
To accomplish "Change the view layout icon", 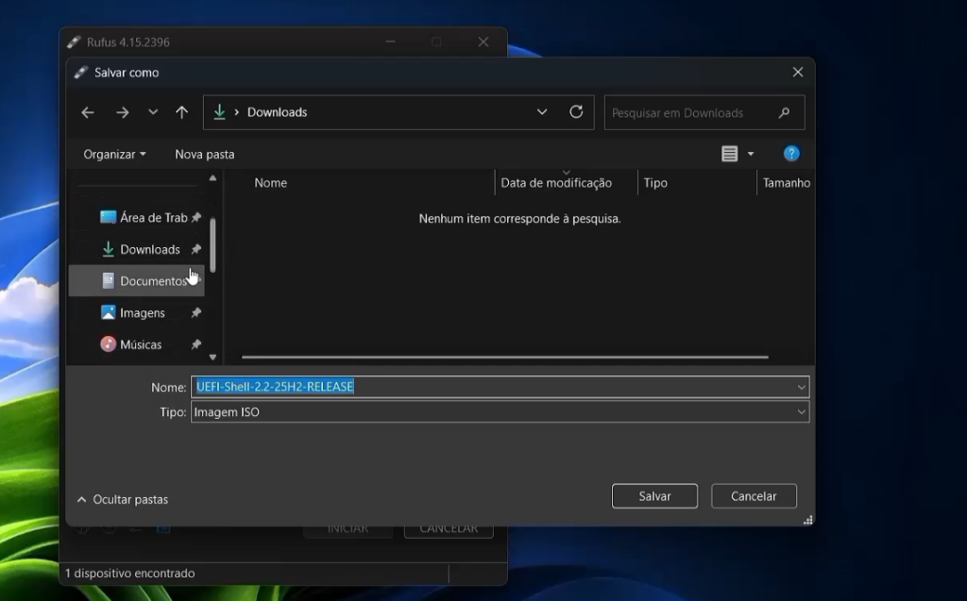I will point(730,154).
